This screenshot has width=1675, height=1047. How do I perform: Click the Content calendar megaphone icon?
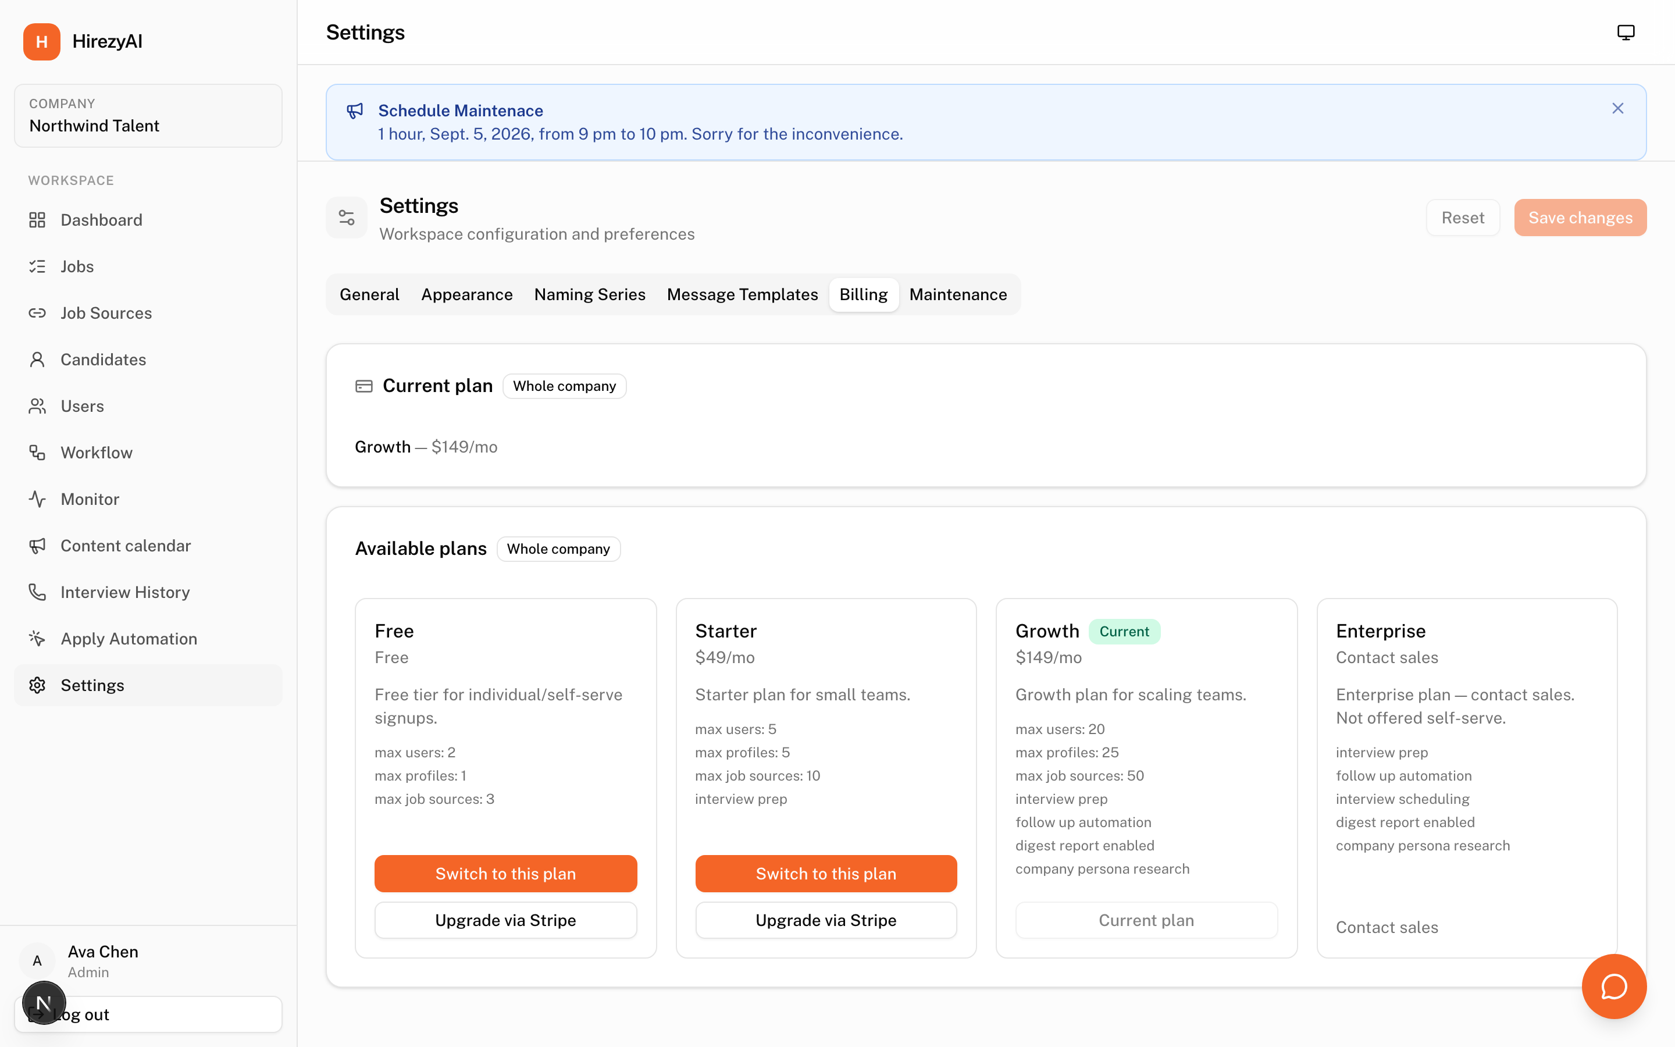(x=37, y=546)
